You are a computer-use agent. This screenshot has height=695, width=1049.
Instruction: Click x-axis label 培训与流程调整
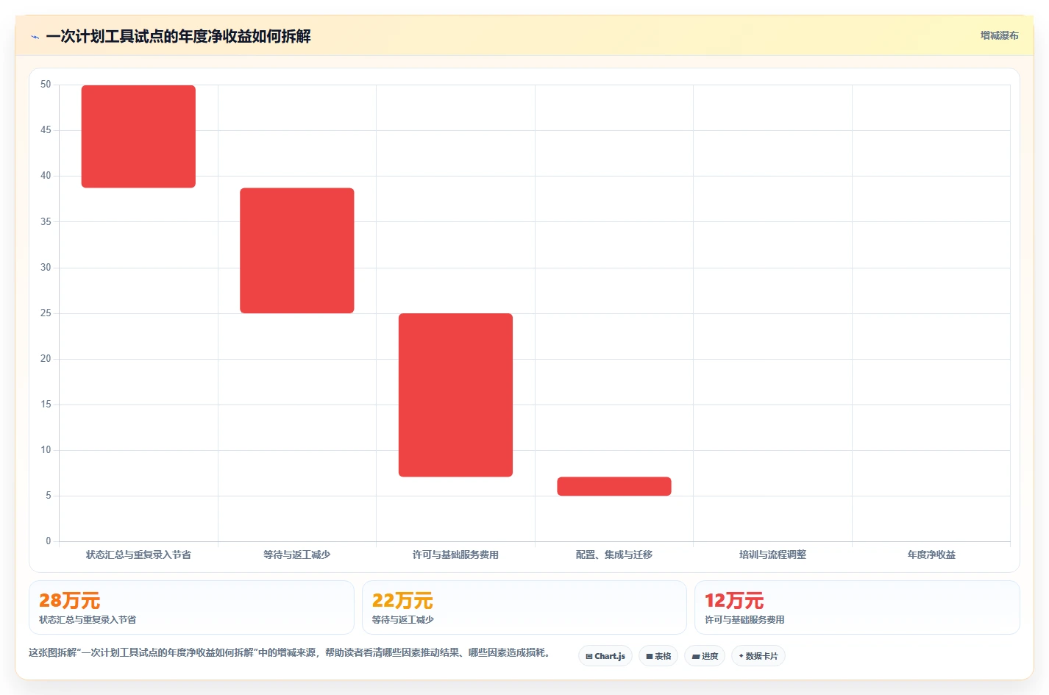click(x=772, y=555)
